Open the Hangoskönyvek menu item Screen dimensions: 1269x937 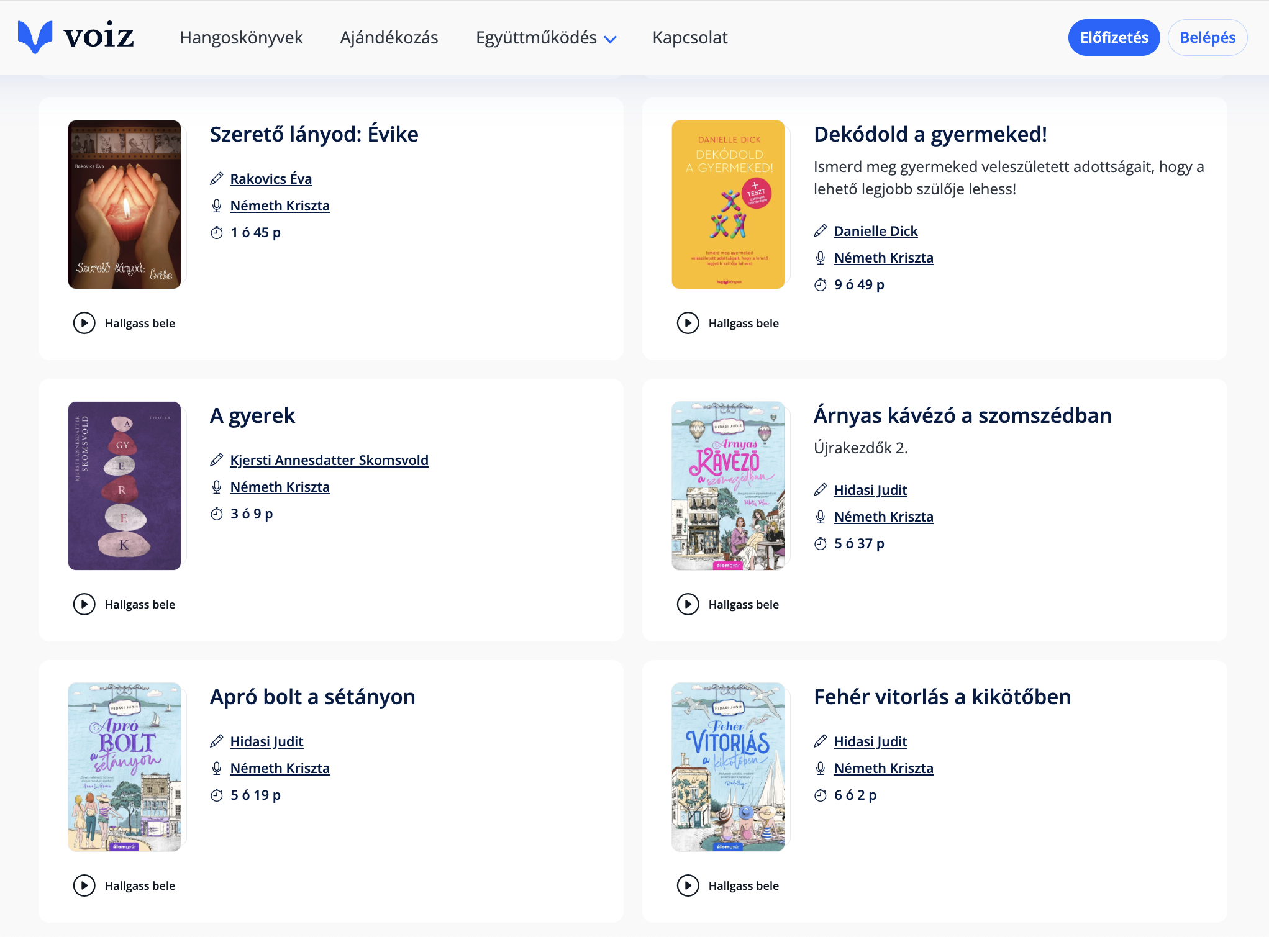tap(241, 38)
